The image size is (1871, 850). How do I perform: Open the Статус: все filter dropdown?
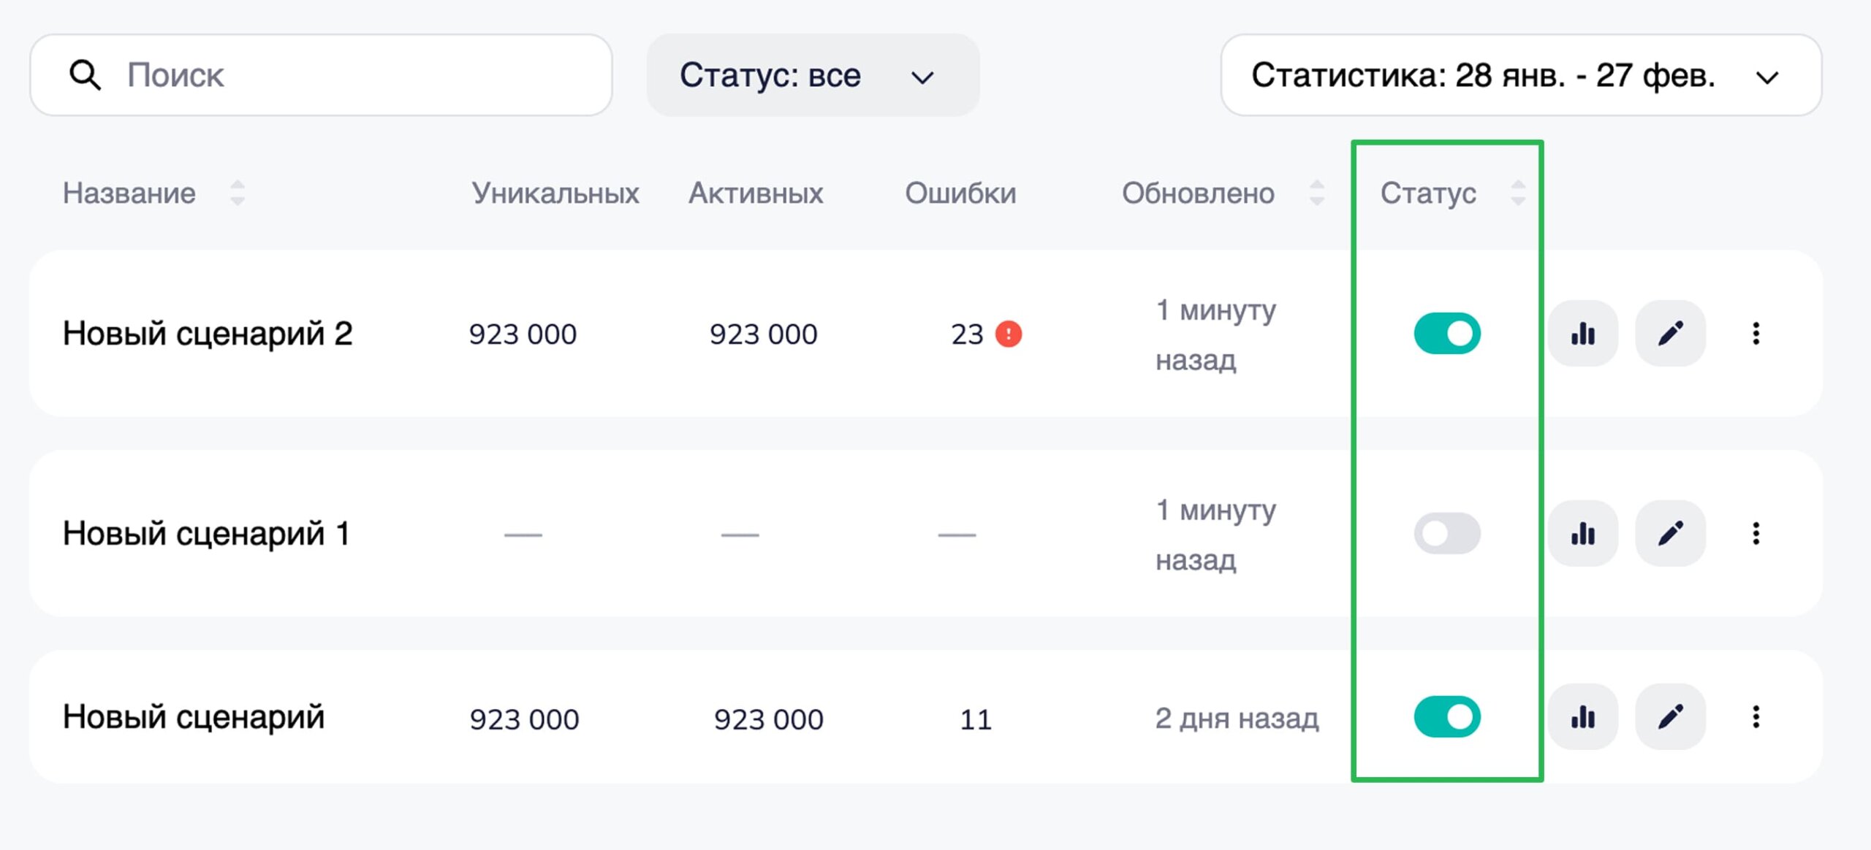[813, 75]
